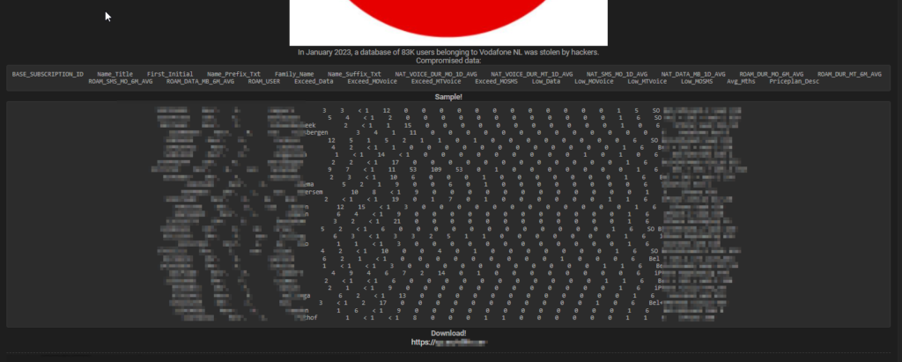The height and width of the screenshot is (362, 902).
Task: Click the Avg_Mths field name
Action: (741, 81)
